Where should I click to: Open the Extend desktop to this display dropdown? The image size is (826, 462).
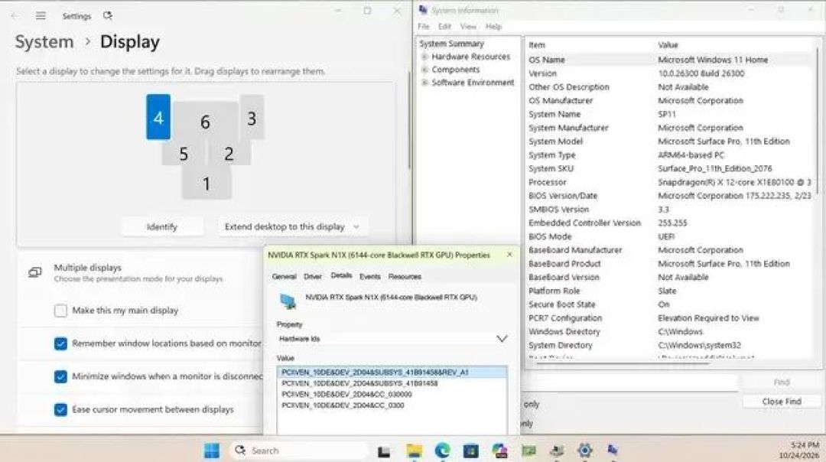292,226
